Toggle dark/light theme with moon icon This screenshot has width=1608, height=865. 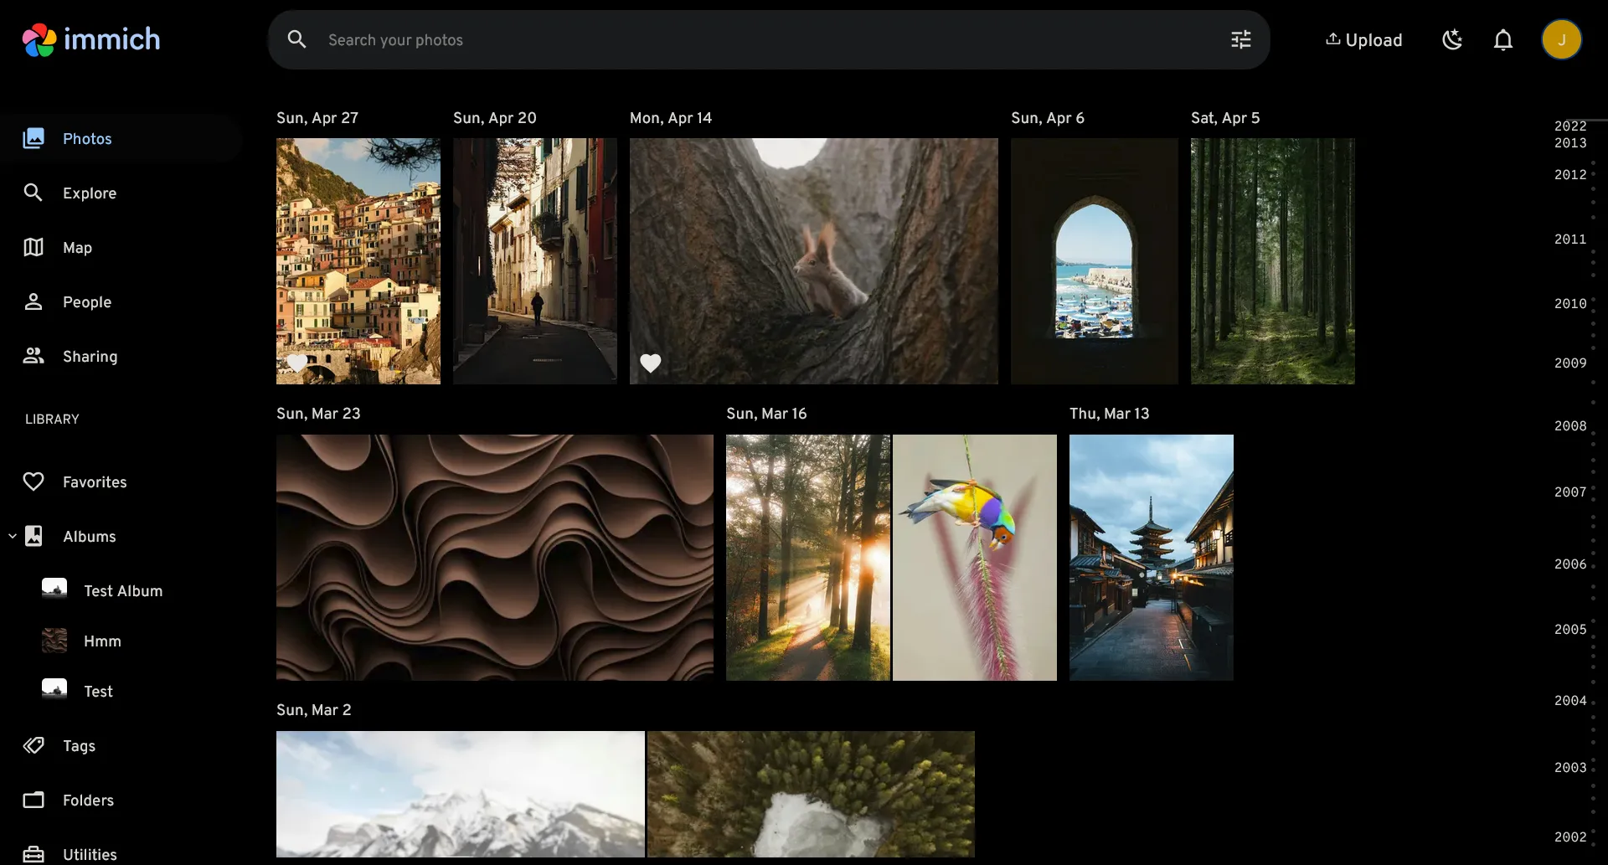pyautogui.click(x=1451, y=40)
